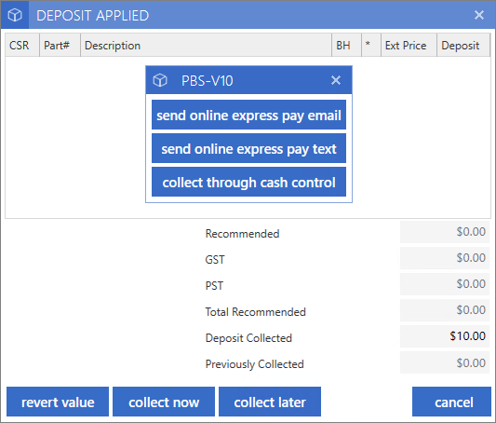
Task: Click the cube icon in PBS-V10 popup header
Action: 160,80
